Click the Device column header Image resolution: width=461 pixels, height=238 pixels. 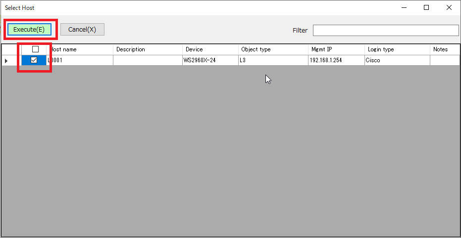210,49
